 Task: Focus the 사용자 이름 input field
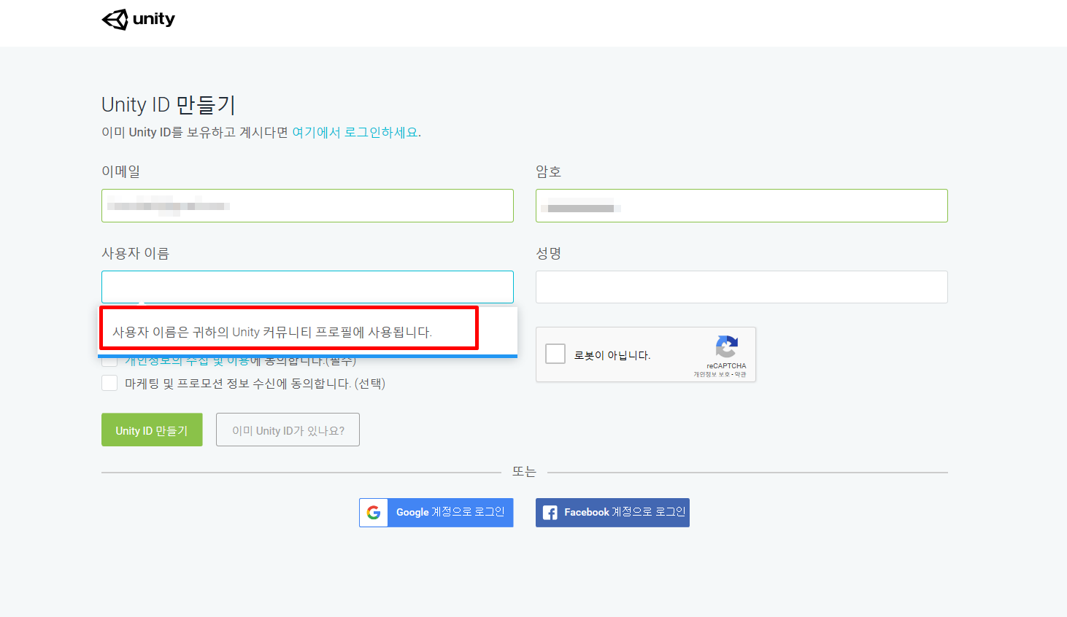(307, 287)
